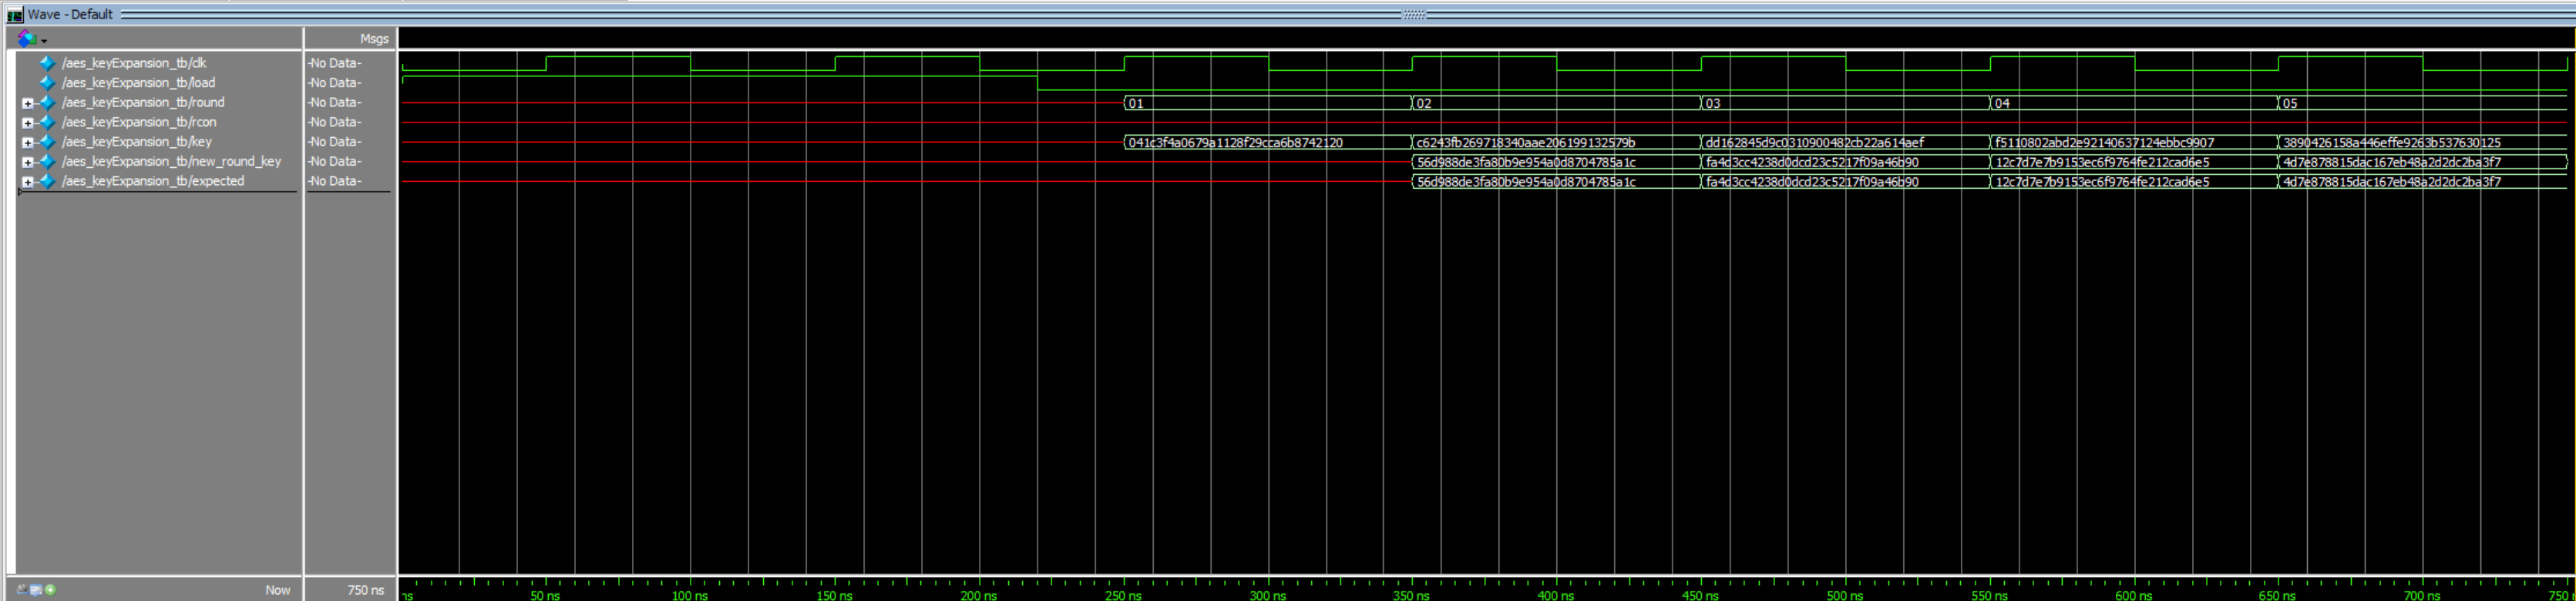Click the diamond icon beside new_round_key
The width and height of the screenshot is (2576, 601).
tap(47, 162)
